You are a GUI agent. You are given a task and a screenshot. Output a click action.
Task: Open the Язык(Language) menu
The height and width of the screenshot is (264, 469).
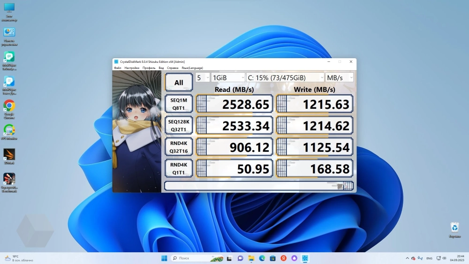pos(192,68)
